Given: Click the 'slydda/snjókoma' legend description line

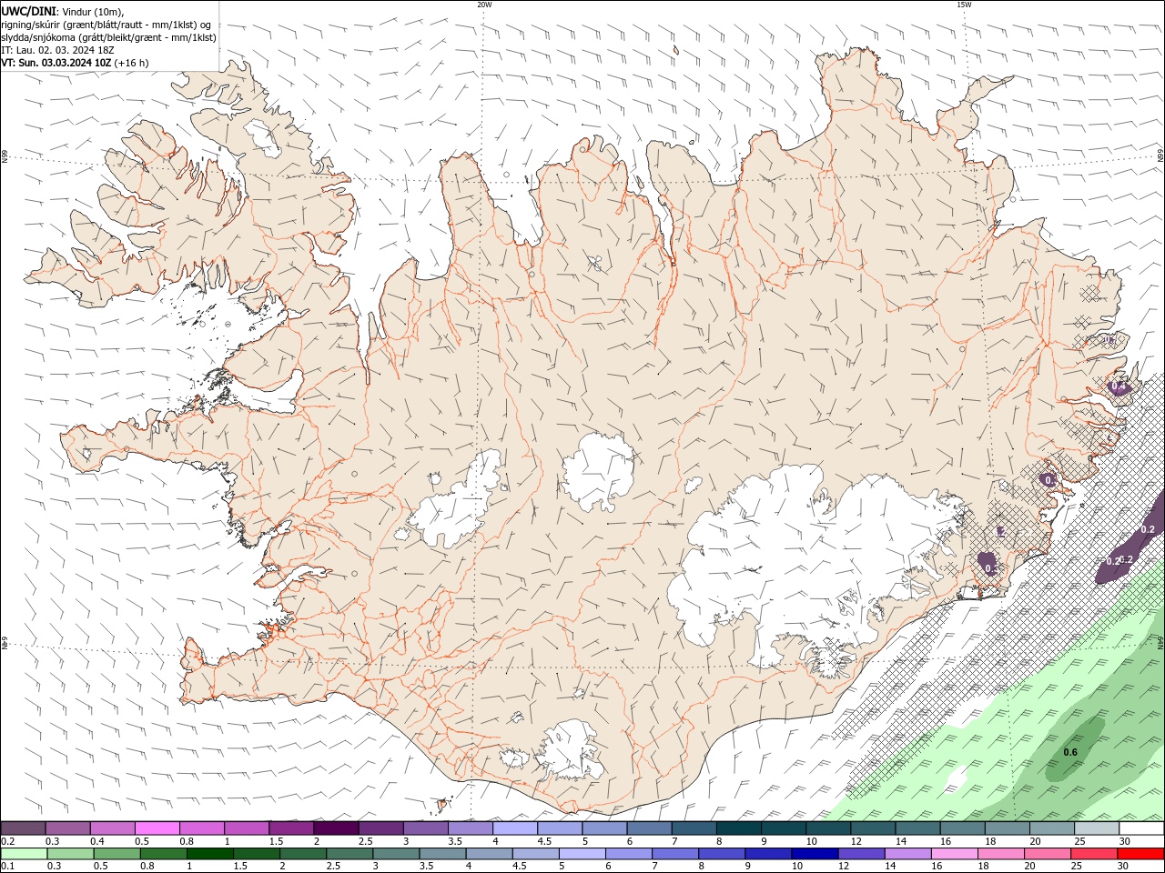Looking at the screenshot, I should tap(108, 37).
